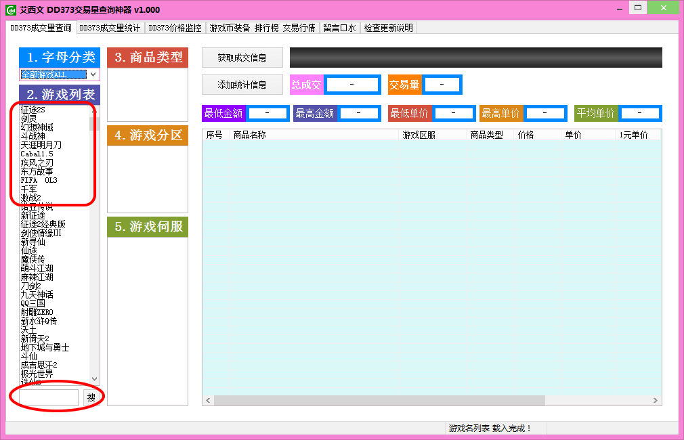Click results table scroll left arrow

(208, 400)
